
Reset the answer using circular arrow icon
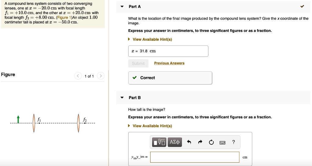click(x=211, y=142)
